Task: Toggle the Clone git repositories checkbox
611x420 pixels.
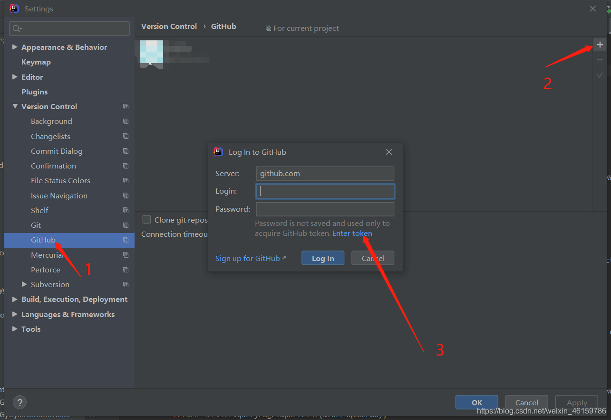Action: point(147,219)
